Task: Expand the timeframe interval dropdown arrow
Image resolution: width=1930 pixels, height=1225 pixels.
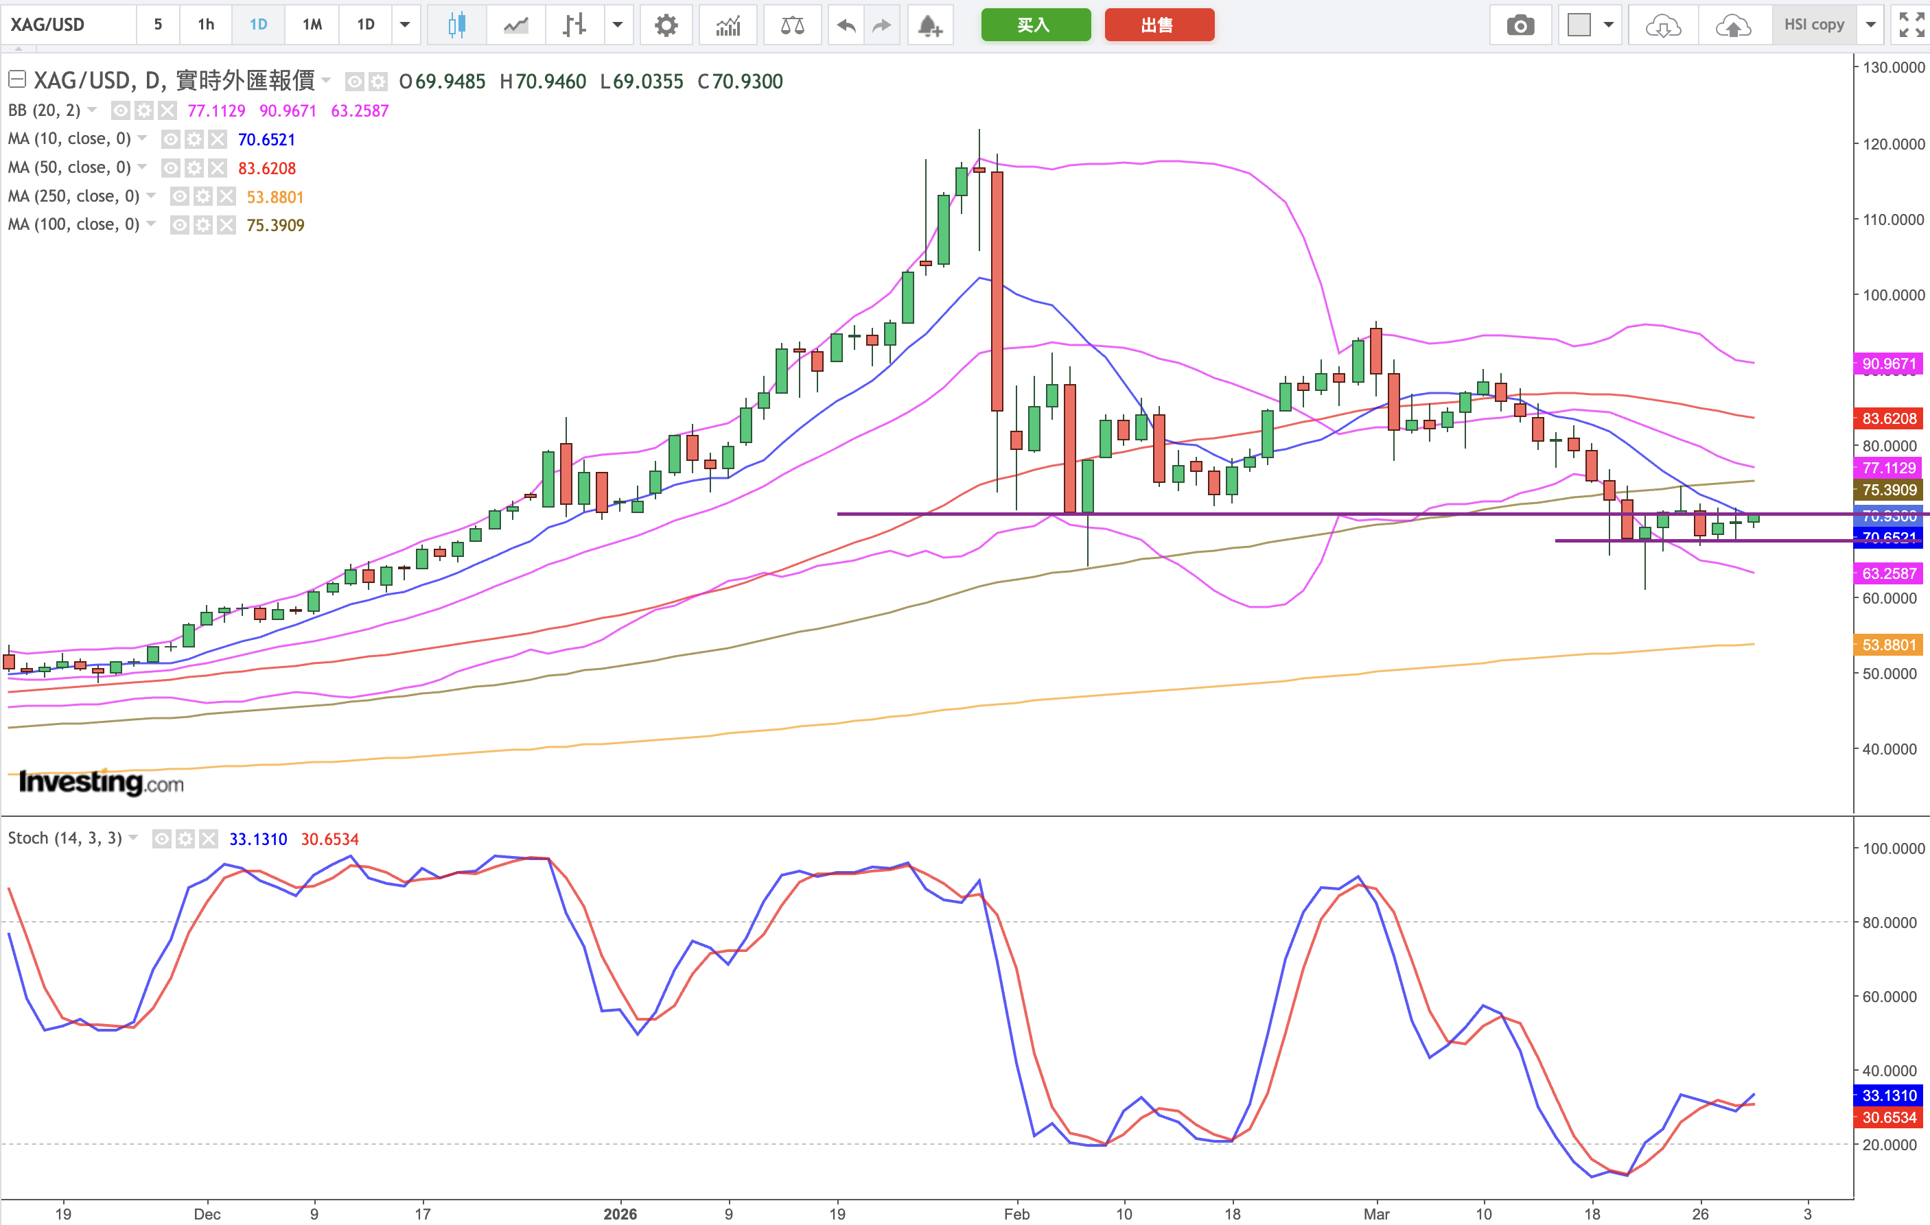Action: (x=405, y=25)
